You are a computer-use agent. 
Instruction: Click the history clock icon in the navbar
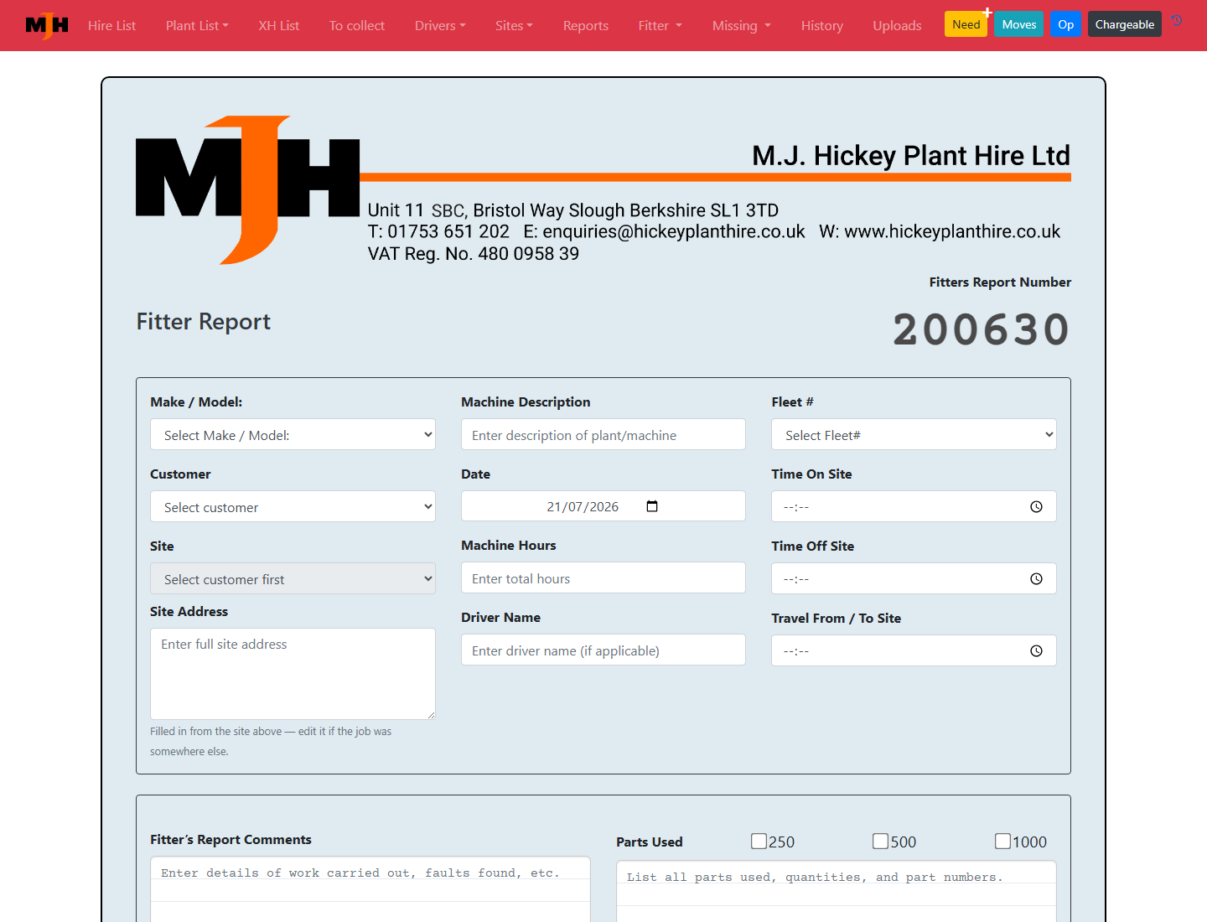pos(1177,21)
